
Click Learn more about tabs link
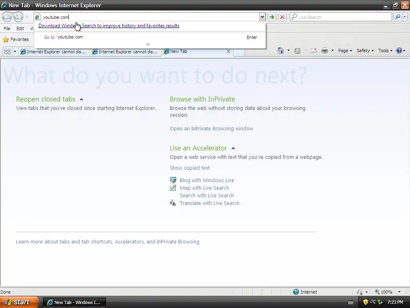tap(107, 242)
